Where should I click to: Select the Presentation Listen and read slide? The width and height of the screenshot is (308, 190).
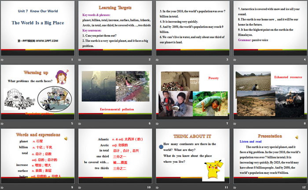click(270, 156)
